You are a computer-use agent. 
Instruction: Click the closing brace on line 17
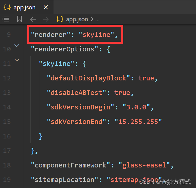33,151
